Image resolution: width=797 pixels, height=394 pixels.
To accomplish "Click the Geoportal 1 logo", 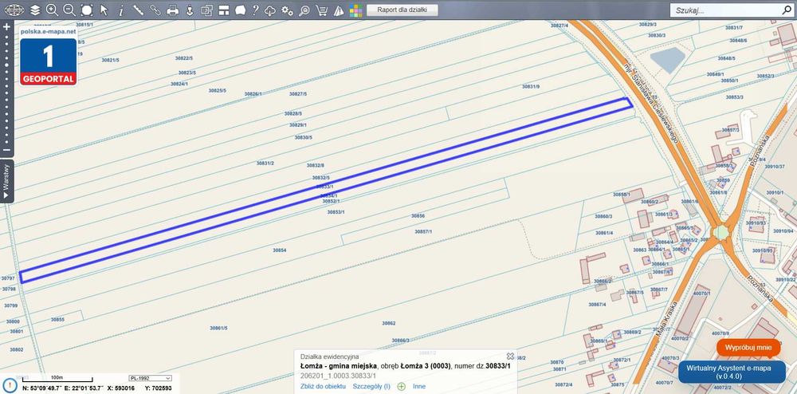I will (x=49, y=61).
